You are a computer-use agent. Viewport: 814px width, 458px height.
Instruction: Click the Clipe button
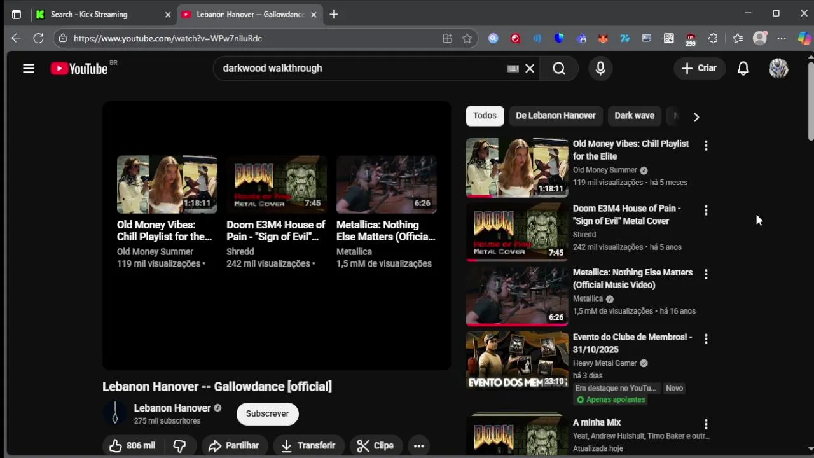pos(375,446)
